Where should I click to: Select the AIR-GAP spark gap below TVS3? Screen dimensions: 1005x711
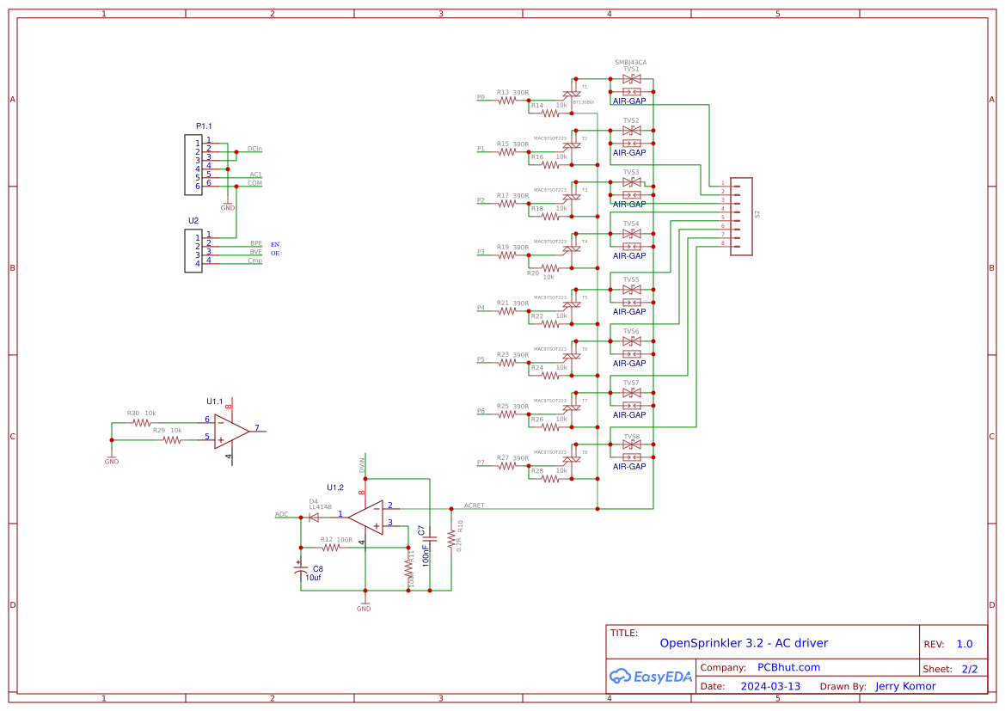point(630,195)
